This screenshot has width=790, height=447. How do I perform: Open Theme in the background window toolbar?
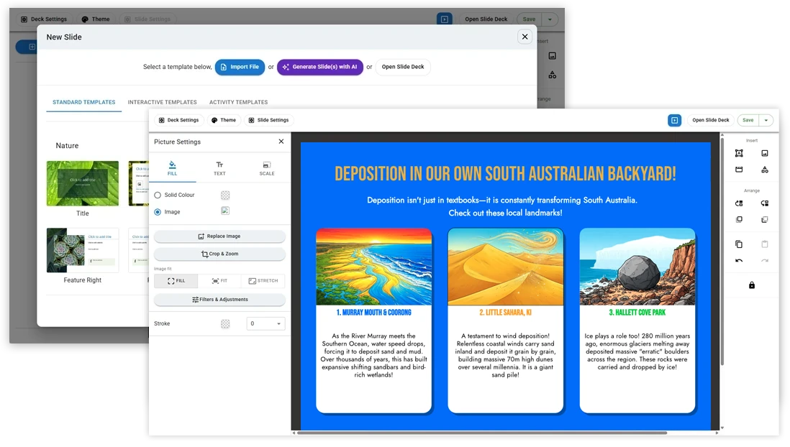[x=96, y=19]
